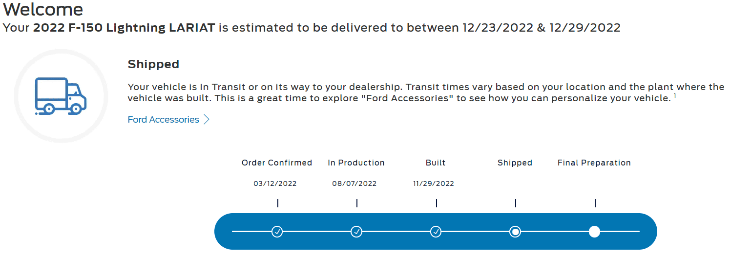Click the 2022 F-150 Lightning LARIAT text
Image resolution: width=730 pixels, height=256 pixels.
coord(124,28)
